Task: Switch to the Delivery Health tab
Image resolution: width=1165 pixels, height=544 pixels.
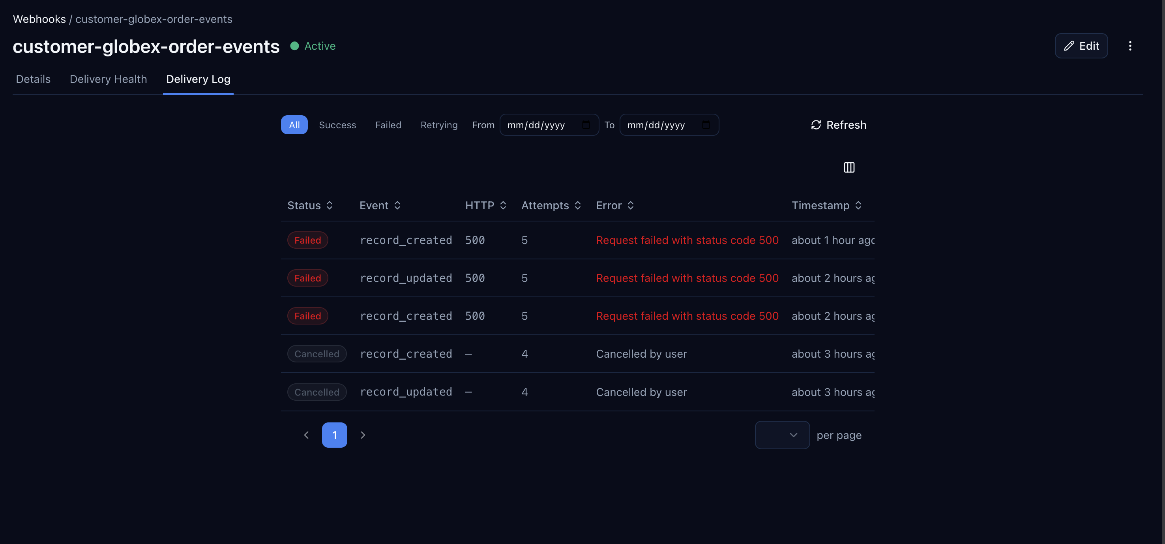Action: click(x=108, y=79)
